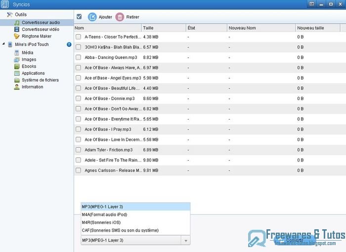This screenshot has height=252, width=346.
Task: Check the Ace of Base - Angel Eyes.mp3 row
Action: [x=78, y=78]
